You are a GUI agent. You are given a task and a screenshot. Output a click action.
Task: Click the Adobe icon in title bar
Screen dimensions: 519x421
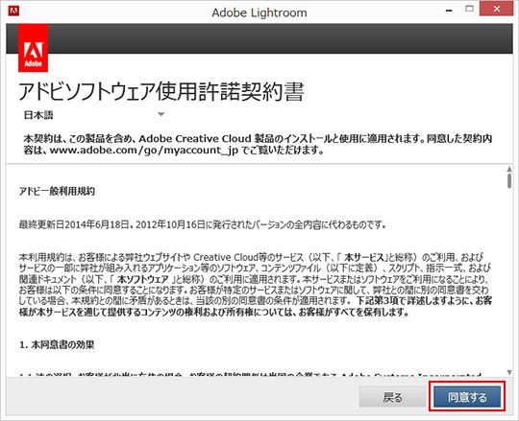(x=13, y=11)
